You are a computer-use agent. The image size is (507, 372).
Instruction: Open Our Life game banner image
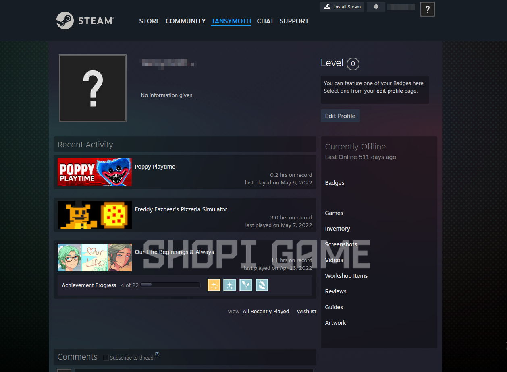coord(95,257)
